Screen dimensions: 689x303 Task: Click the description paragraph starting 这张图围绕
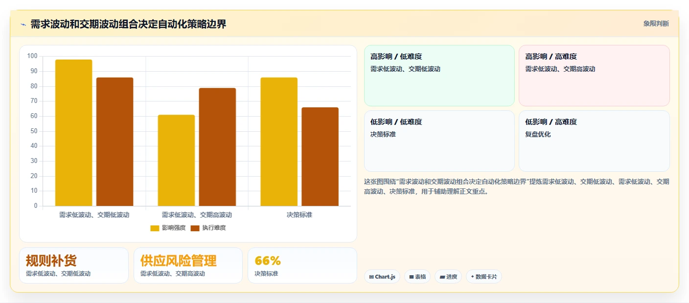(x=517, y=186)
